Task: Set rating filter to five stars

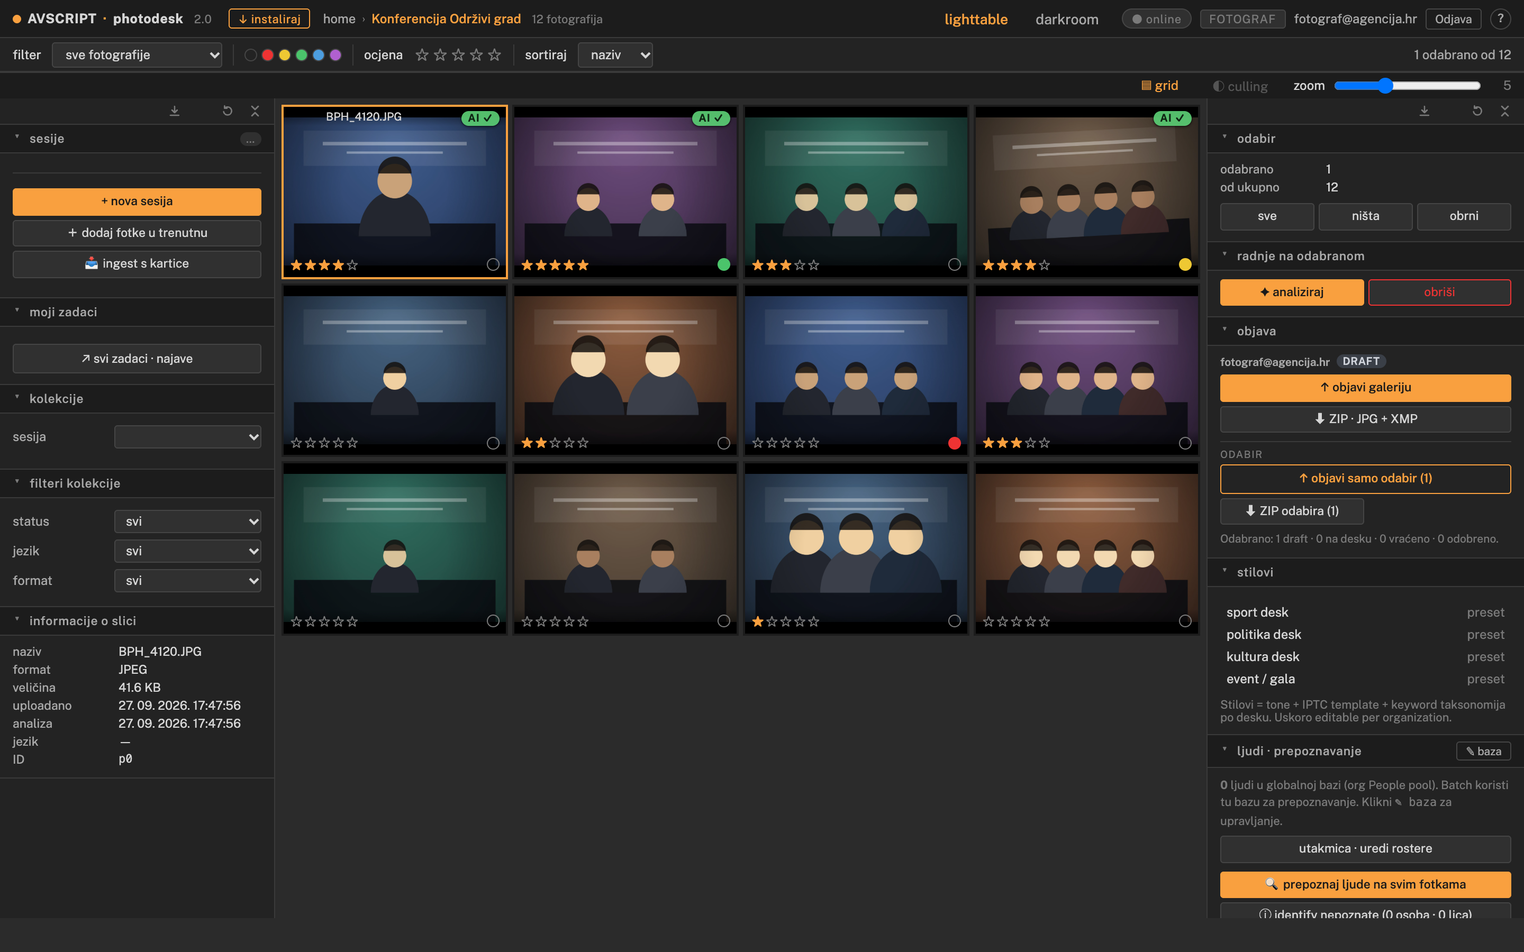Action: point(494,55)
